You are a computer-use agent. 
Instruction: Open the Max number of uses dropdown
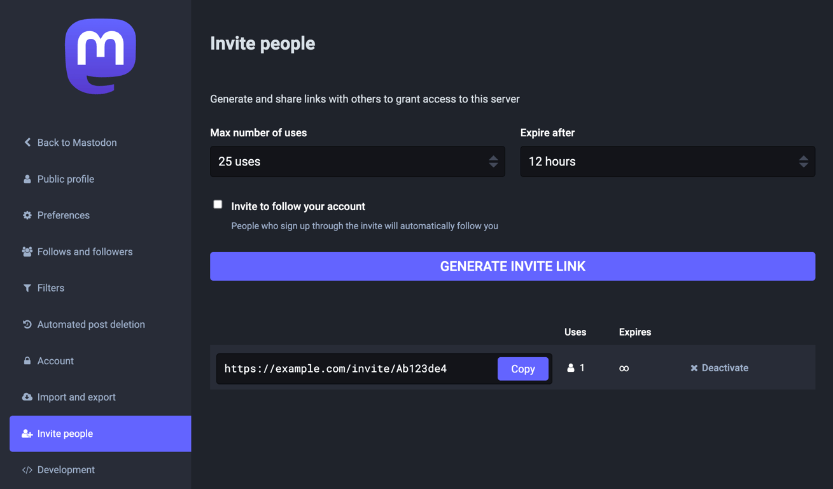coord(357,161)
